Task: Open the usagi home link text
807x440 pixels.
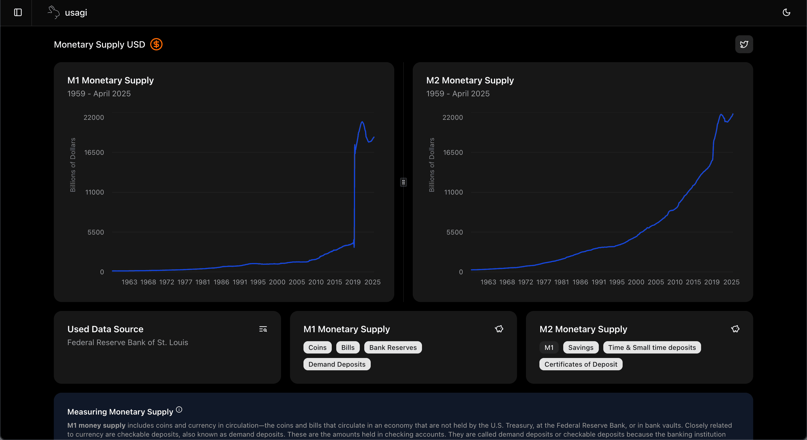Action: point(76,13)
